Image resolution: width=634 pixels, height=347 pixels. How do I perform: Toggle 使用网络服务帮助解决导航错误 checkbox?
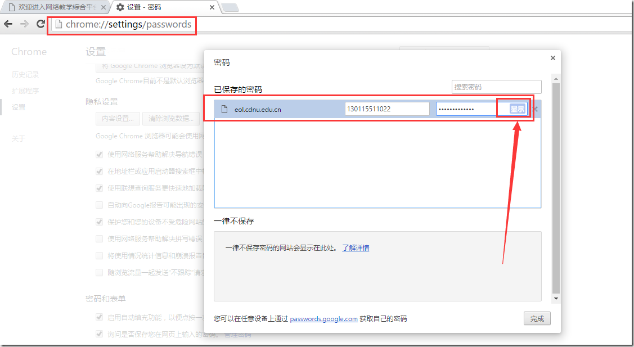coord(99,154)
